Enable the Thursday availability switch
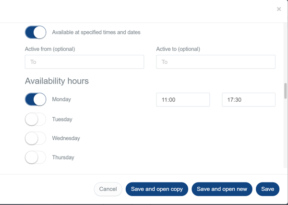This screenshot has width=288, height=205. coord(36,157)
